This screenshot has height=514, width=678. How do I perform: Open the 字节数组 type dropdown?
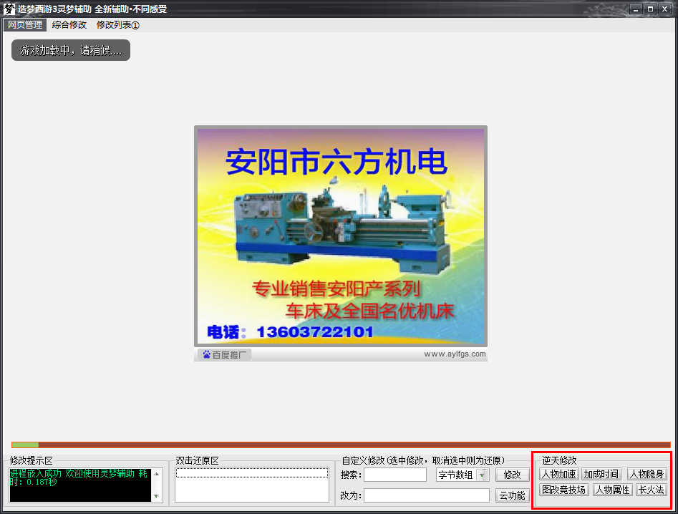click(x=463, y=475)
